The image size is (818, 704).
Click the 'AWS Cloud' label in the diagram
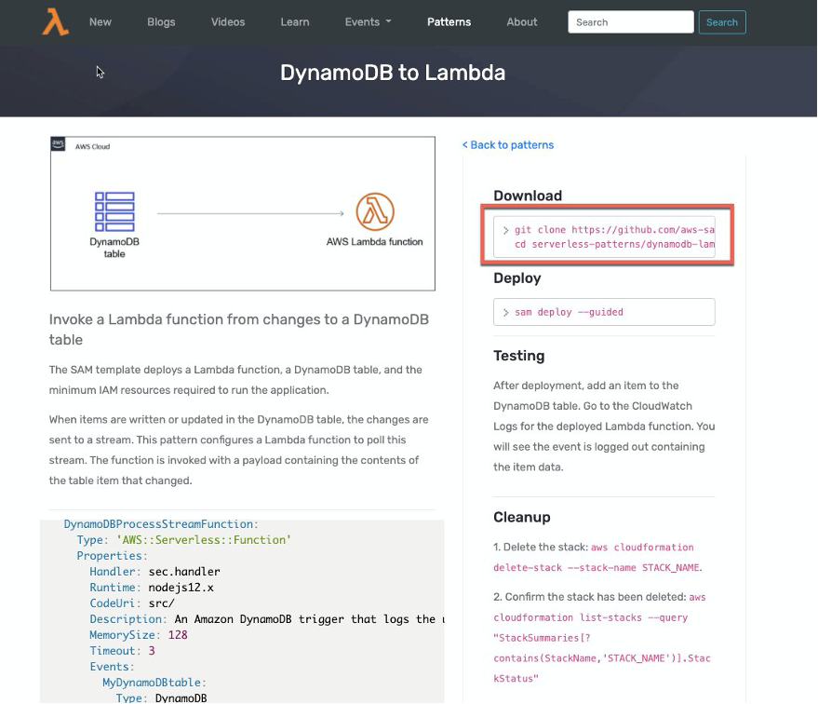click(92, 146)
